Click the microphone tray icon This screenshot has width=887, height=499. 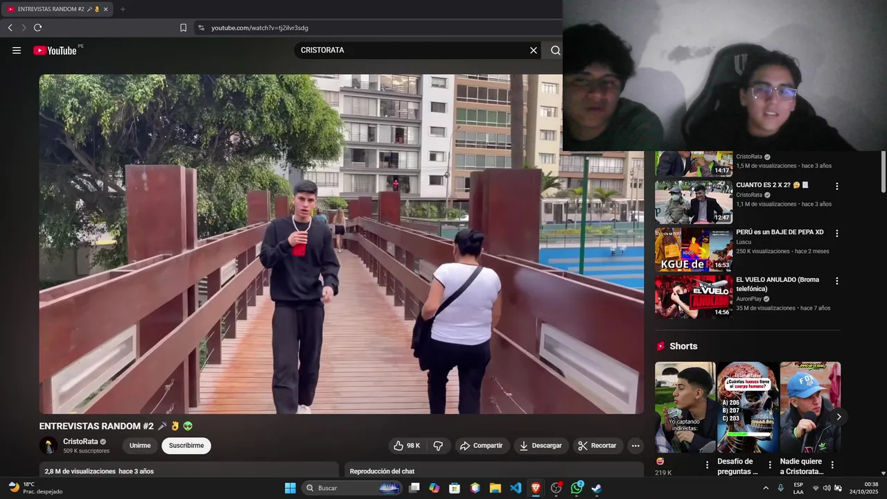[x=781, y=488]
